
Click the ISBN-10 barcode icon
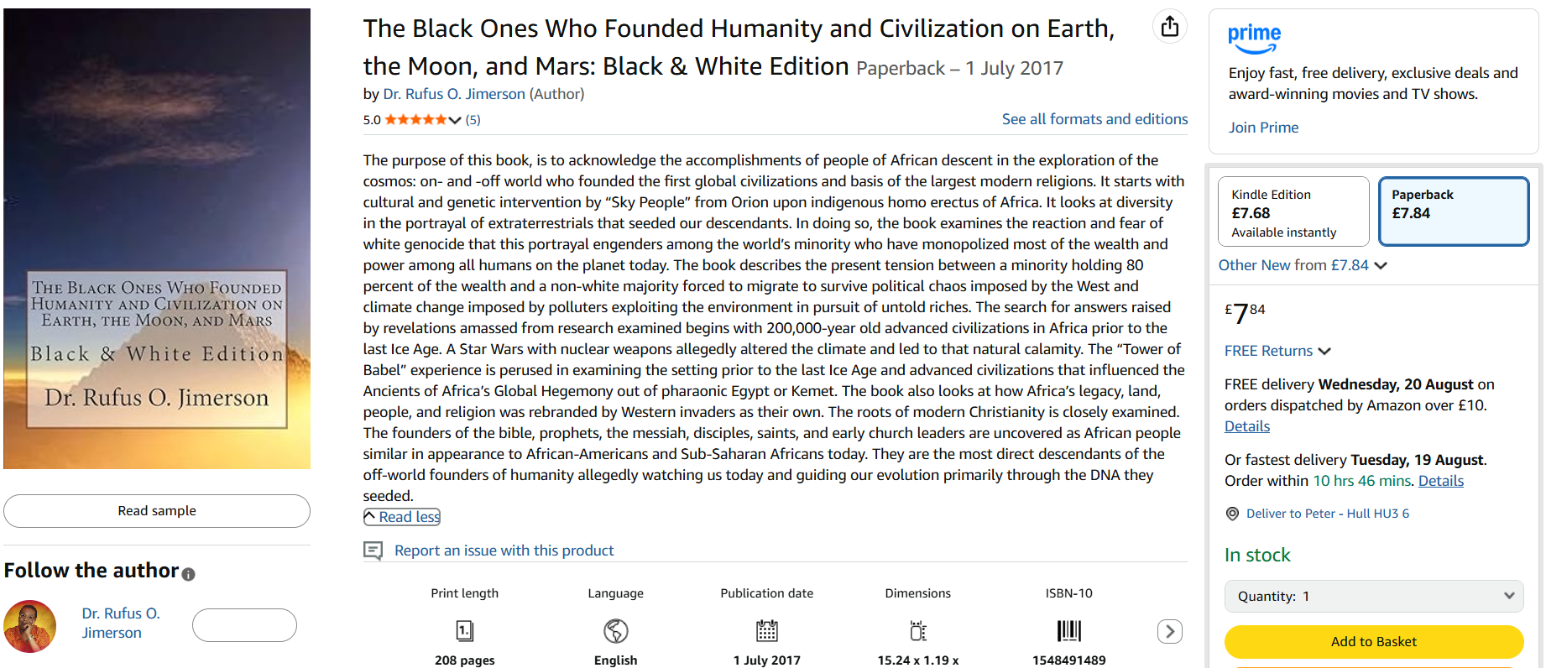pyautogui.click(x=1068, y=630)
